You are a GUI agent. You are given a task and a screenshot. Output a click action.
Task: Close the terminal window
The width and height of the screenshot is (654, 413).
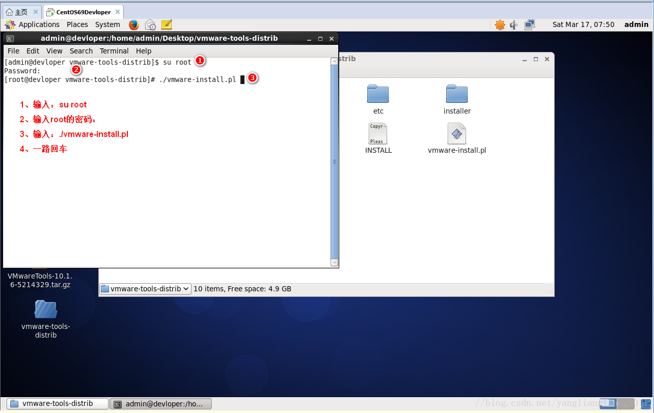tap(332, 38)
